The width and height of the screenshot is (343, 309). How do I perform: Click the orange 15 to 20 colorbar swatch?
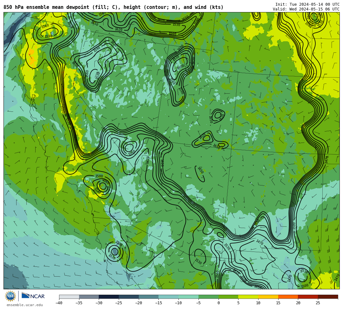click(x=288, y=297)
